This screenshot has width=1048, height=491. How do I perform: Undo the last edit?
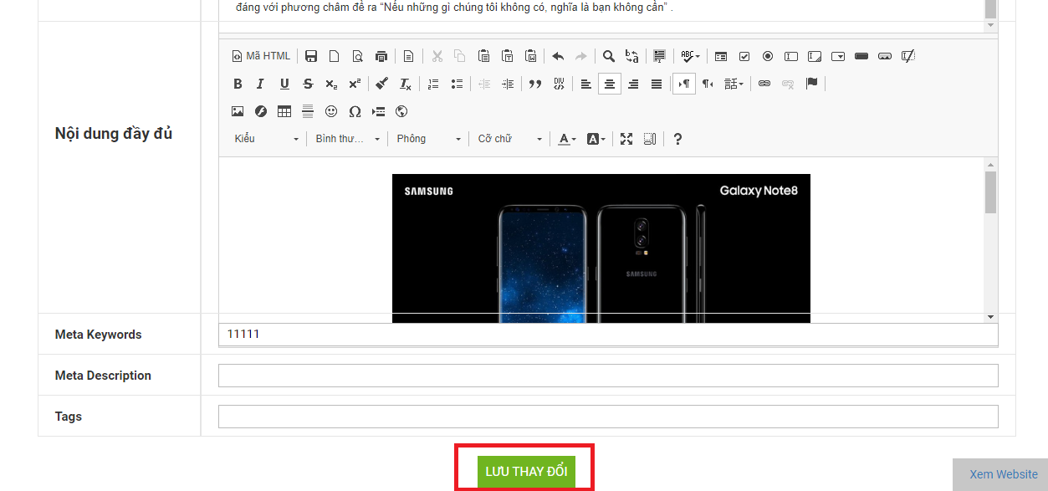pyautogui.click(x=558, y=56)
